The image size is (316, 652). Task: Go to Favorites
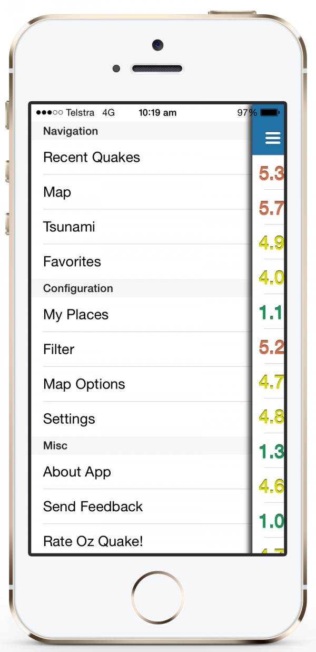(x=141, y=261)
